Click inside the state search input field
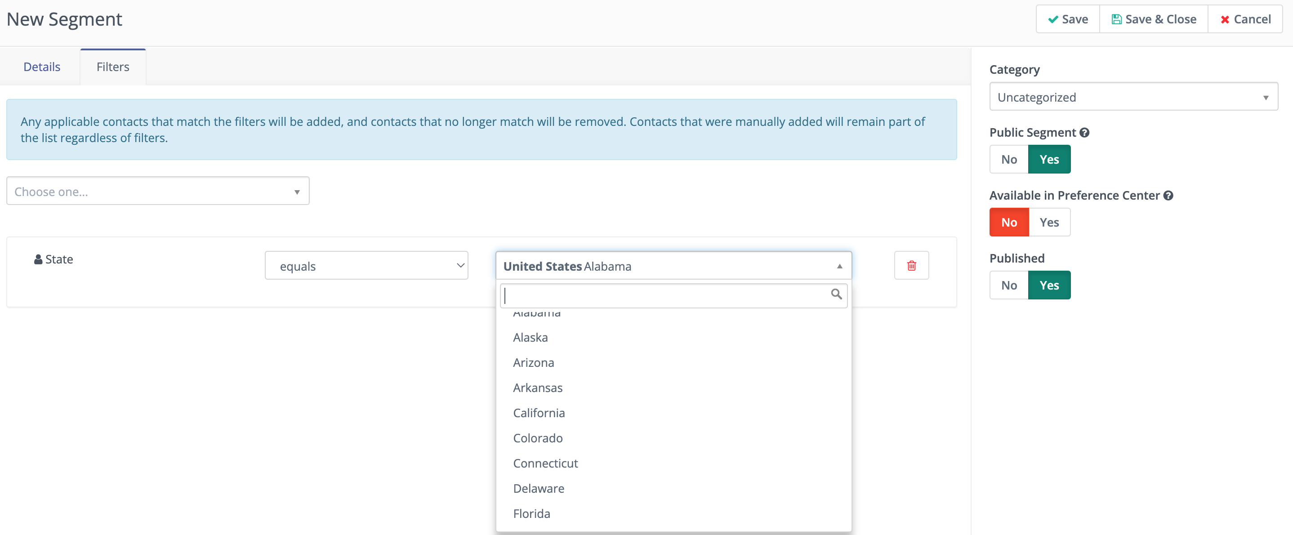The width and height of the screenshot is (1293, 535). pyautogui.click(x=652, y=295)
